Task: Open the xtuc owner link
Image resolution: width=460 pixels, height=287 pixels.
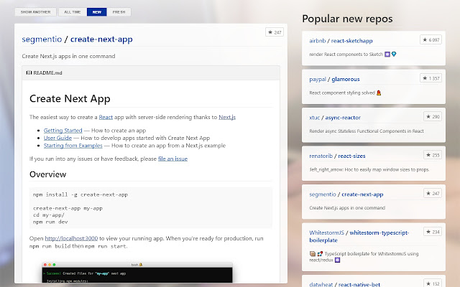Action: [x=315, y=118]
